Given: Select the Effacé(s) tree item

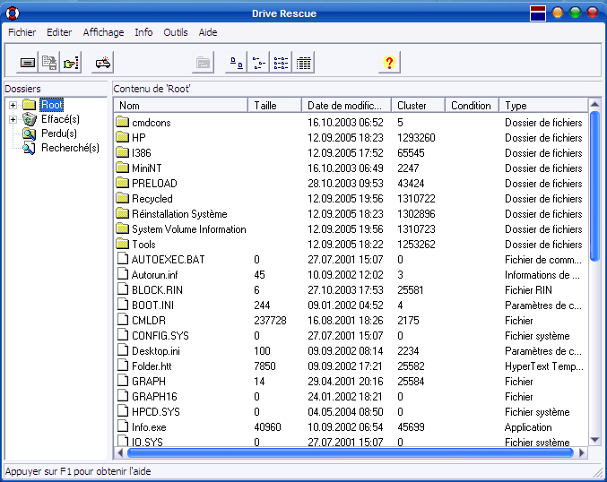Looking at the screenshot, I should coord(60,119).
